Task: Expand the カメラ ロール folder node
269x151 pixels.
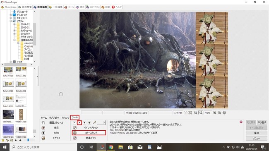Action: pos(14,31)
